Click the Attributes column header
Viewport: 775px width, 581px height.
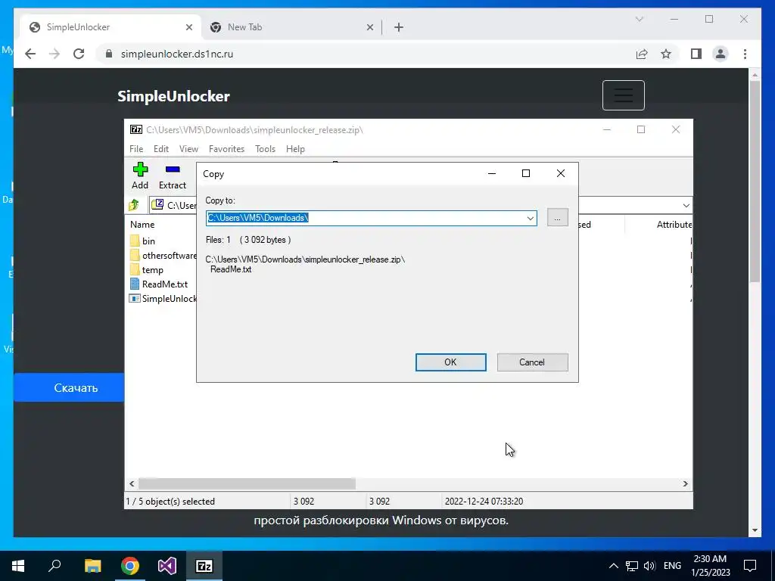(674, 224)
